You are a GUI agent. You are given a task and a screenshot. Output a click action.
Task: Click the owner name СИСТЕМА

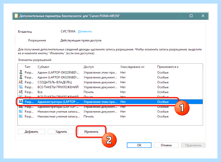click(x=68, y=31)
